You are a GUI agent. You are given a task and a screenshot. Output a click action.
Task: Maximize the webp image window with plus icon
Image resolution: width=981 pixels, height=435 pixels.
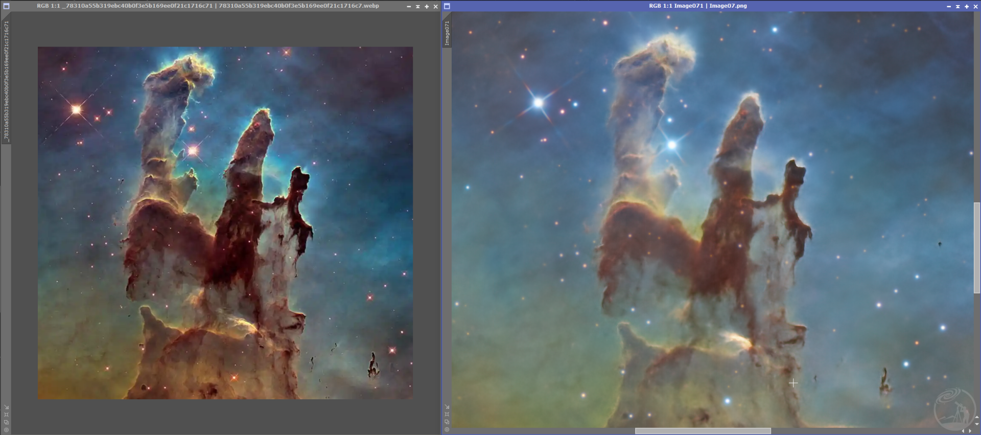pyautogui.click(x=427, y=7)
